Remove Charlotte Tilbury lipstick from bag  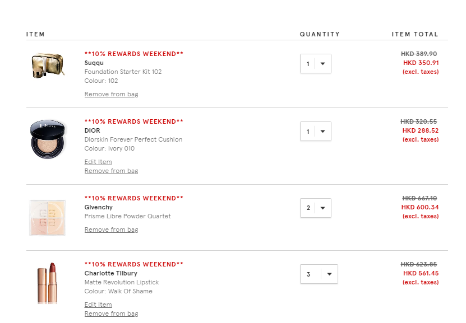tap(111, 313)
